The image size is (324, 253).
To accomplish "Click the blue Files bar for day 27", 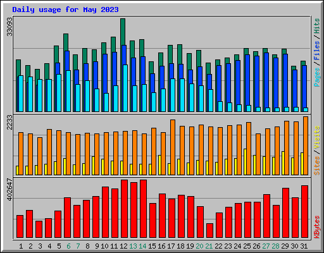I will click(x=266, y=80).
